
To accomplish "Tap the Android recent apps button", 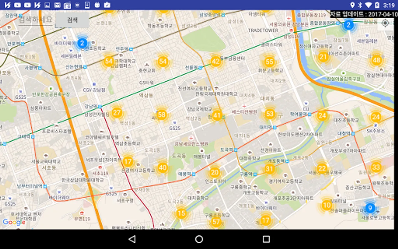I will [x=266, y=239].
